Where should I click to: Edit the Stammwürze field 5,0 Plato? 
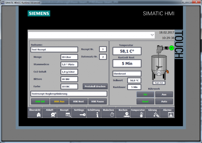(x=69, y=64)
